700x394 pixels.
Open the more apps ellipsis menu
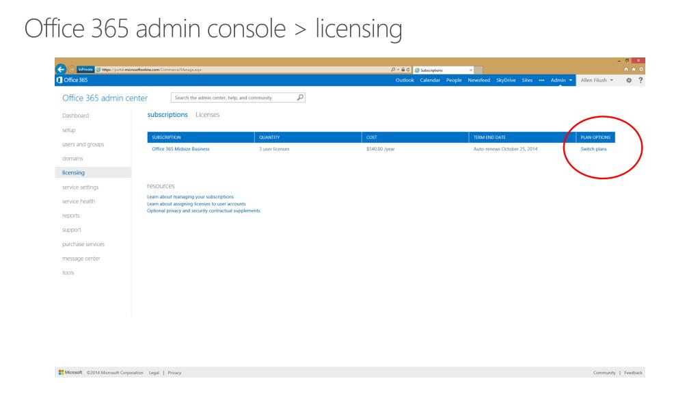[x=541, y=81]
